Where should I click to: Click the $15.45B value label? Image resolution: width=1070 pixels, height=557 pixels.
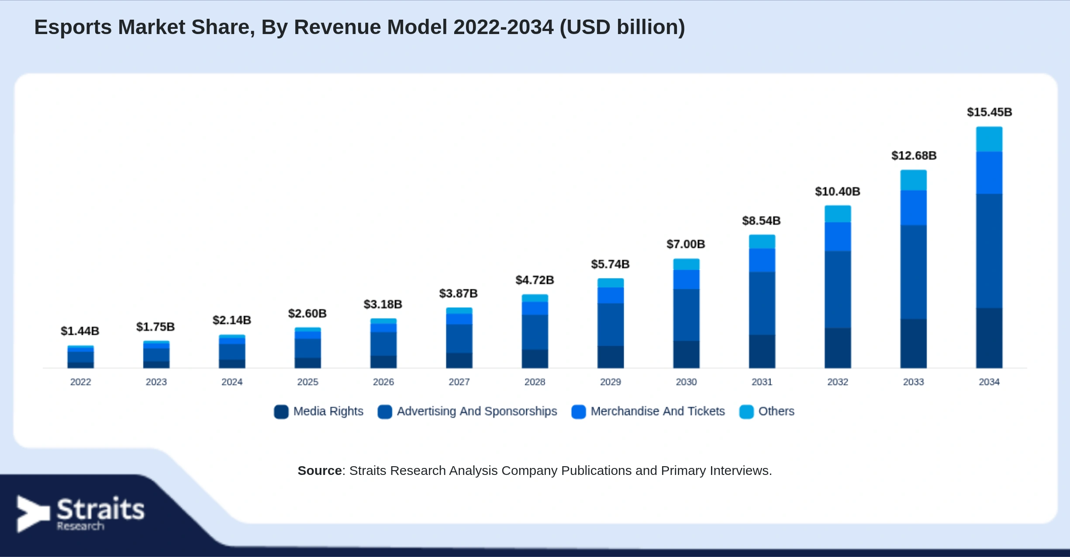[990, 112]
